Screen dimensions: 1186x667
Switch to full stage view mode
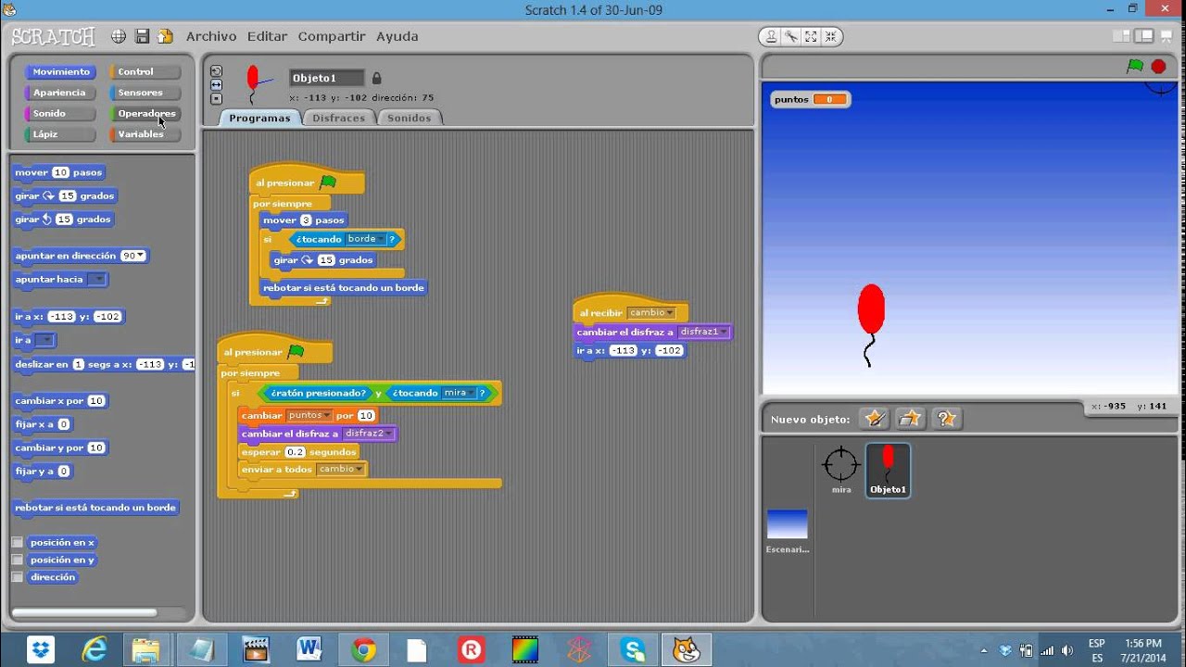tap(1144, 36)
